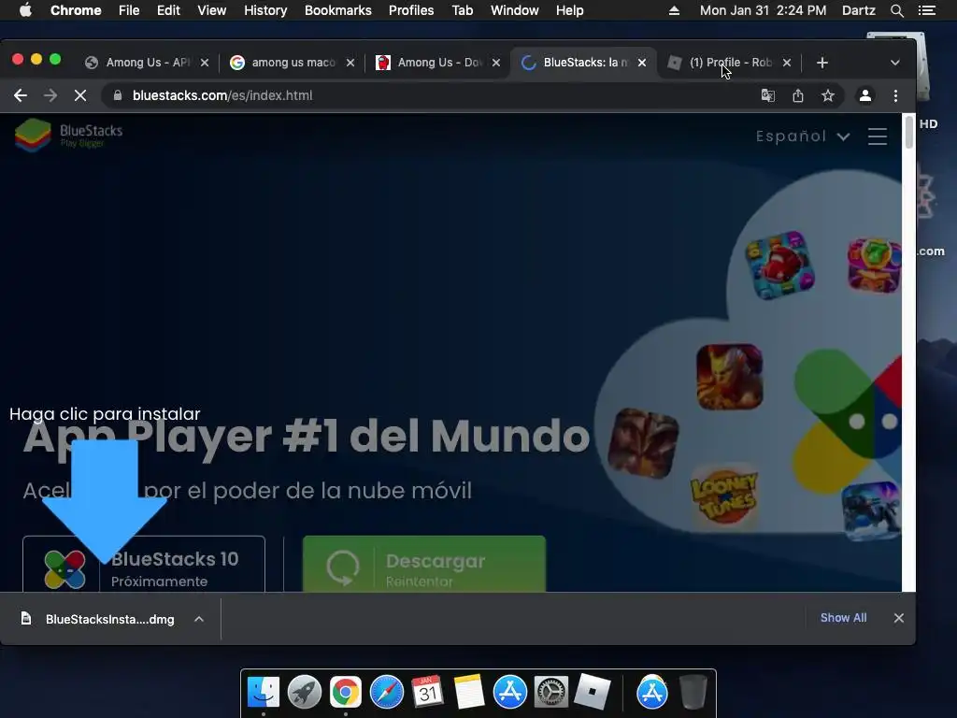Open a new tab with plus button

point(822,63)
